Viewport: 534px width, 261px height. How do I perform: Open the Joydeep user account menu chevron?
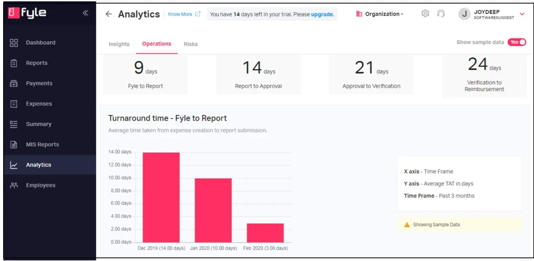click(522, 14)
